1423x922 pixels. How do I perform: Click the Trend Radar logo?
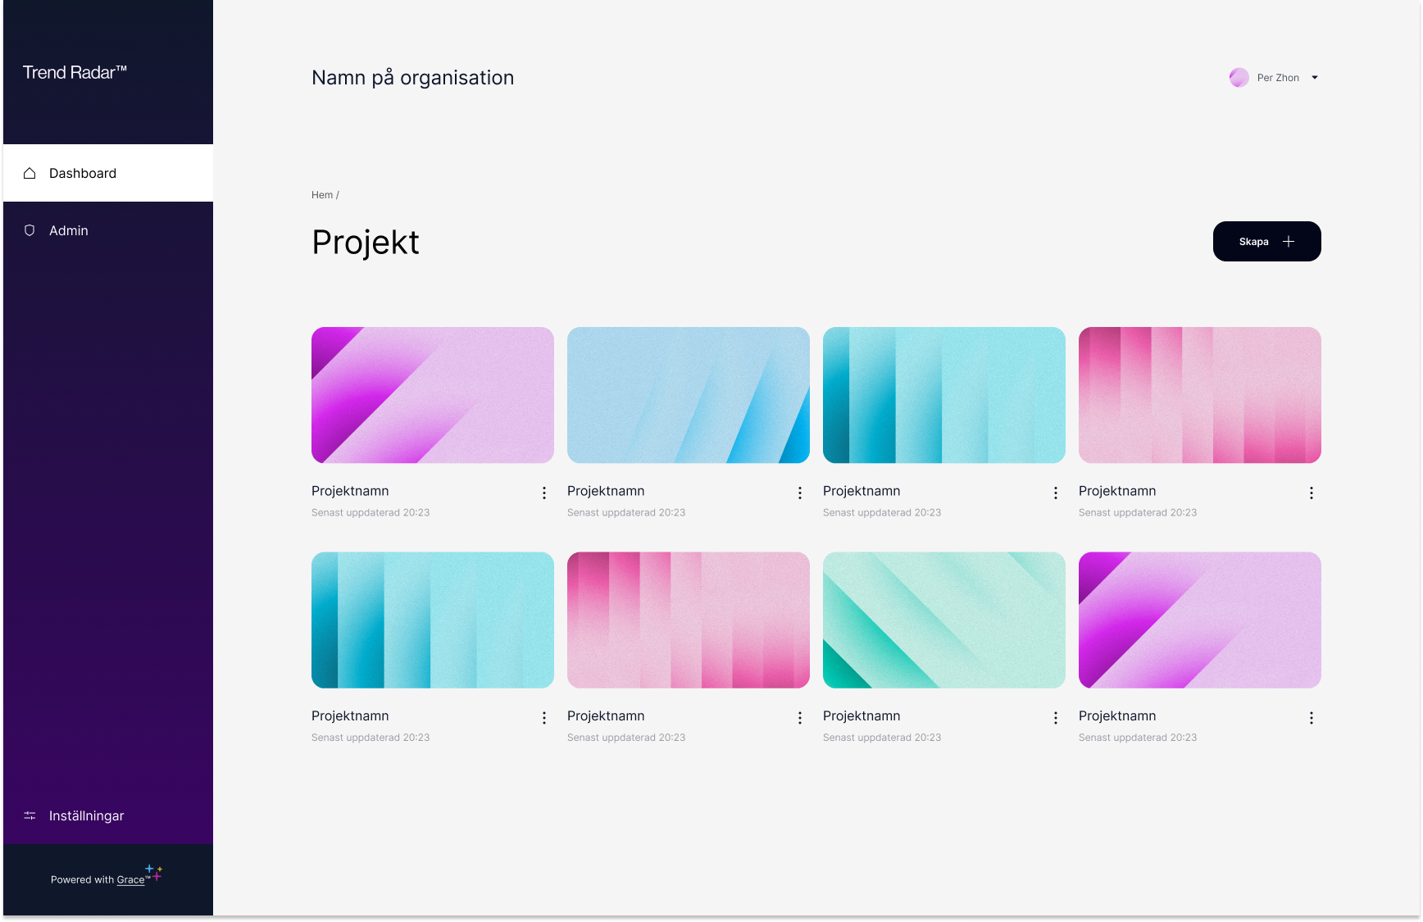click(75, 72)
